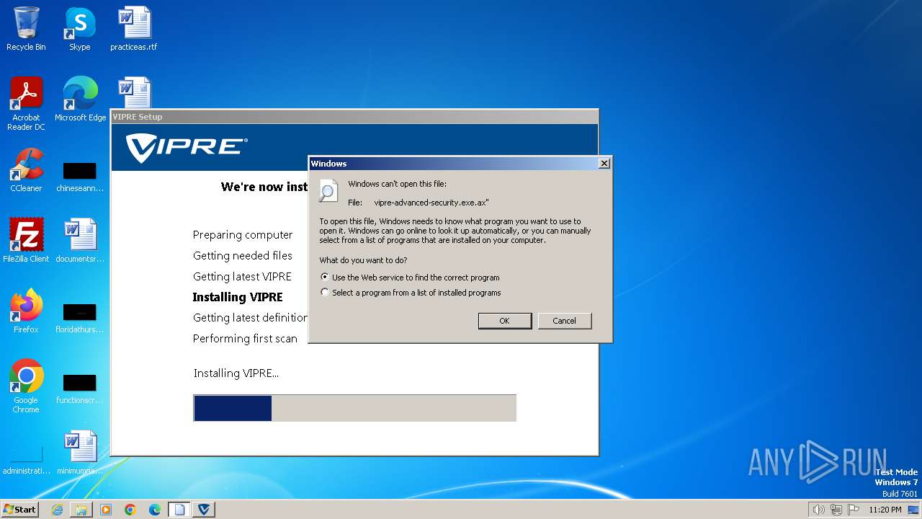922x519 pixels.
Task: Click the show desktop button
Action: (914, 510)
